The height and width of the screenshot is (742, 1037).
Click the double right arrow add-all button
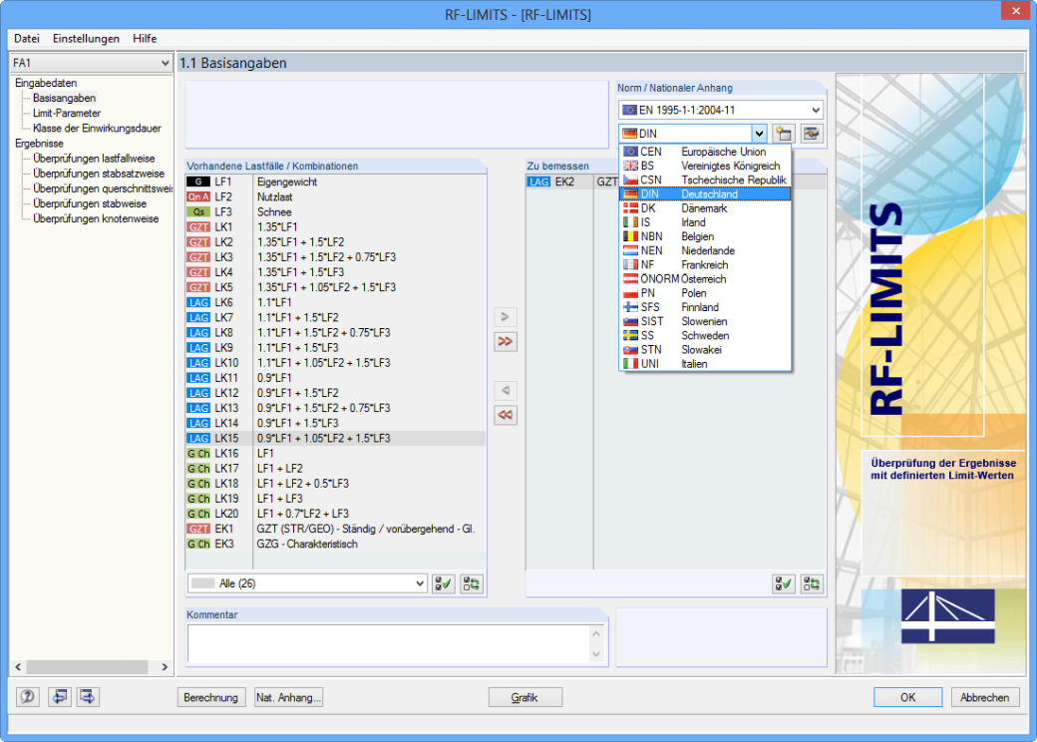pyautogui.click(x=506, y=341)
